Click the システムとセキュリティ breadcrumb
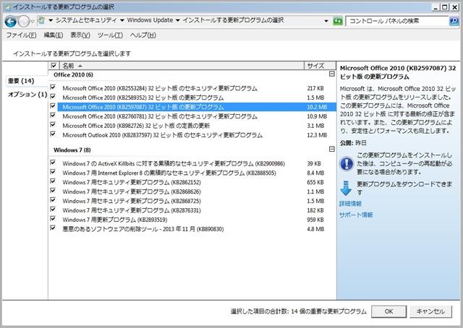 point(86,20)
